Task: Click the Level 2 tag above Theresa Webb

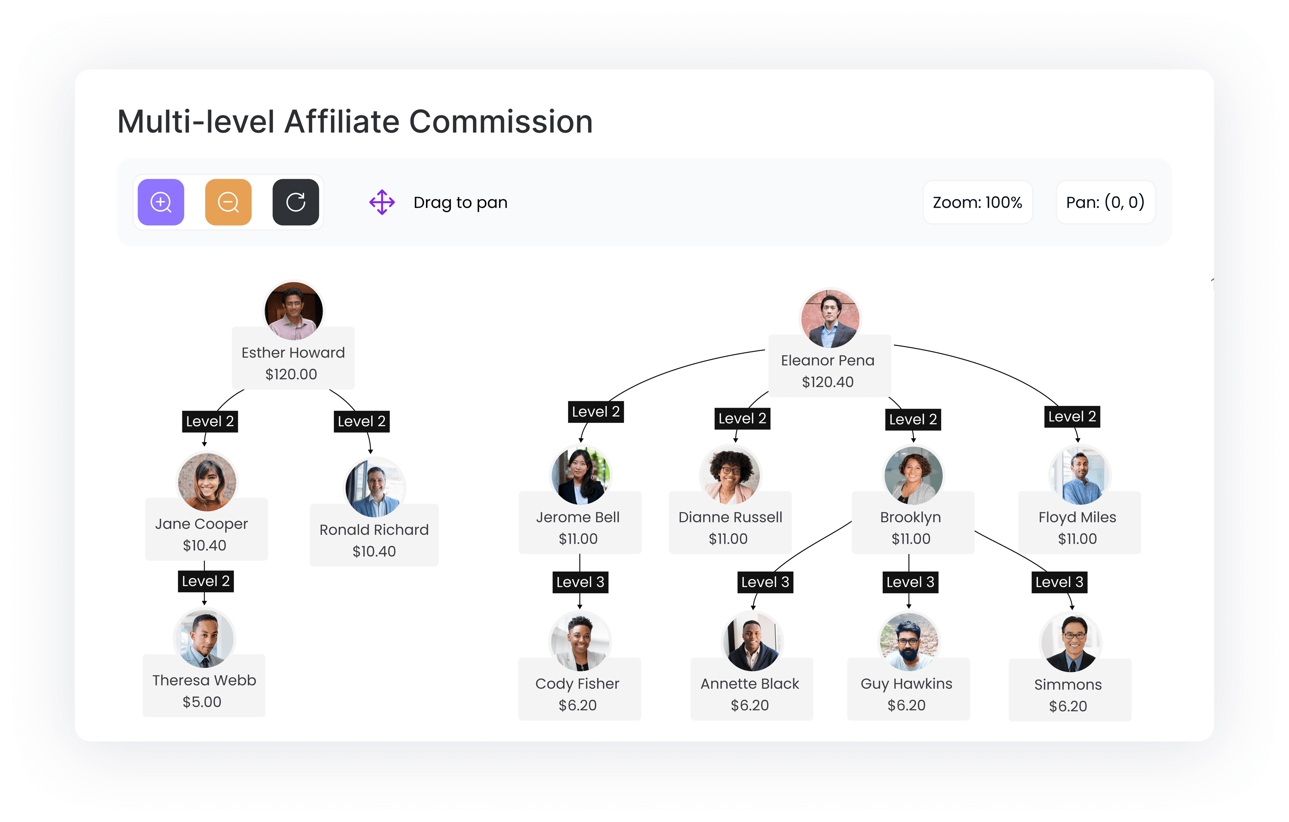Action: click(x=205, y=581)
